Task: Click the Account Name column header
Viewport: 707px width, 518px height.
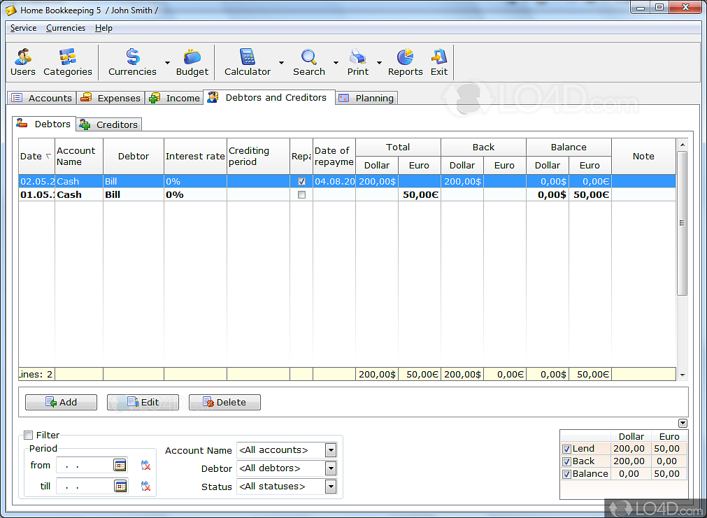Action: pos(79,156)
